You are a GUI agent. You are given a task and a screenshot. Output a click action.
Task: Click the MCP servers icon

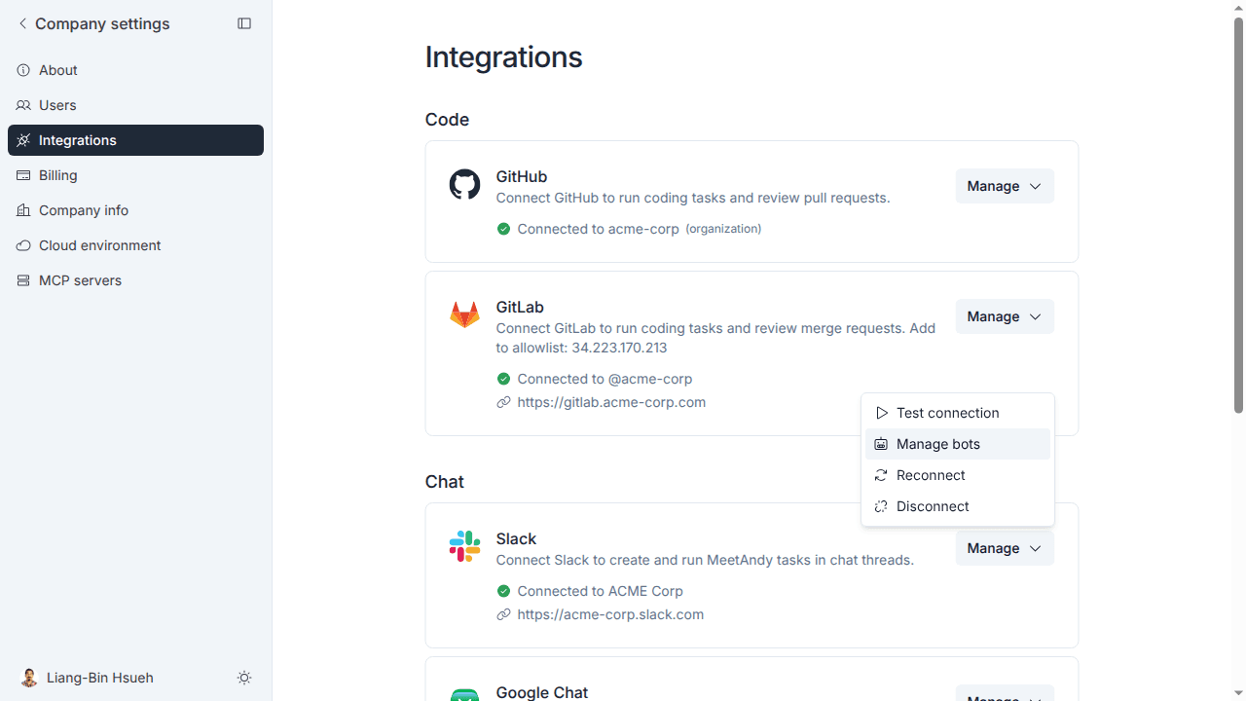(23, 280)
